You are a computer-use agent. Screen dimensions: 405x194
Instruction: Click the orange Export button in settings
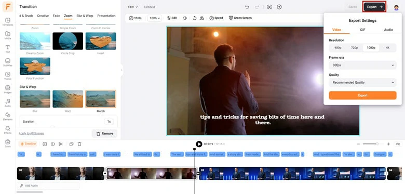click(x=362, y=95)
